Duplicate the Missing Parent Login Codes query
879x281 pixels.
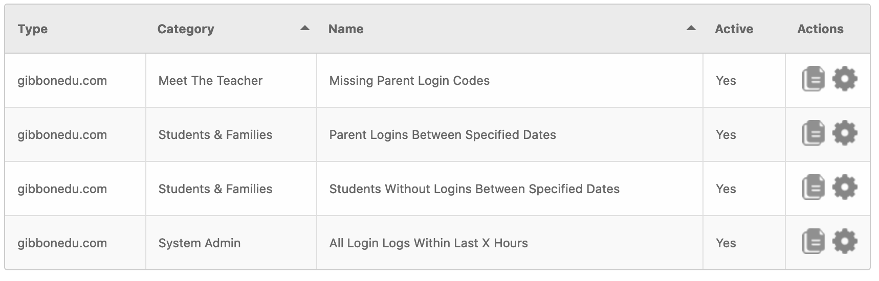click(x=813, y=79)
